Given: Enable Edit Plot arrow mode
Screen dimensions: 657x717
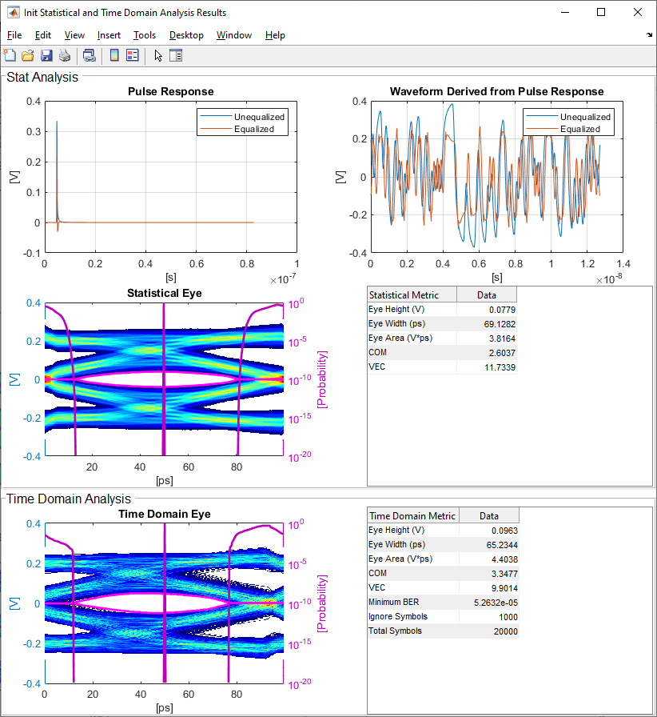Looking at the screenshot, I should [158, 55].
